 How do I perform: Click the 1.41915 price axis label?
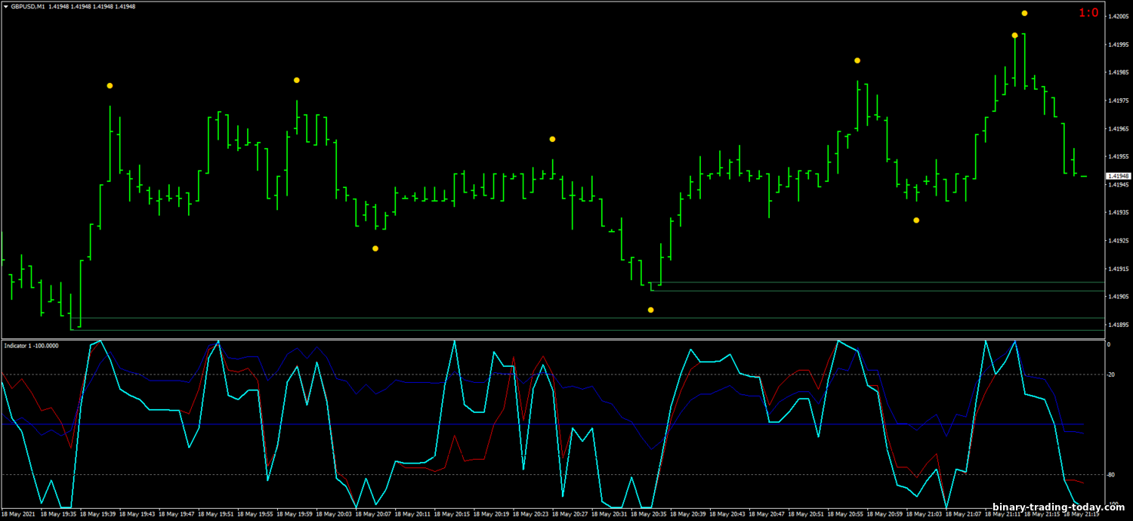point(1118,269)
